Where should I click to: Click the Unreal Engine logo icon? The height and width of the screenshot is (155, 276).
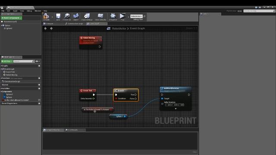pyautogui.click(x=2, y=8)
